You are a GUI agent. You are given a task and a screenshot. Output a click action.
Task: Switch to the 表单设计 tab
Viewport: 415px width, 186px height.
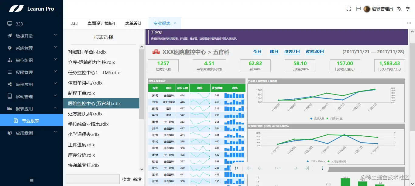coord(133,23)
